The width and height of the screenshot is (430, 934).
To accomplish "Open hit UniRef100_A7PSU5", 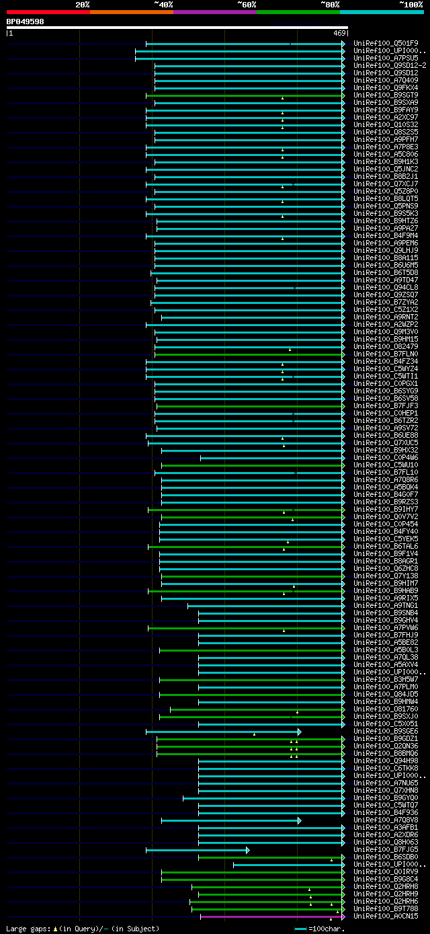I will click(386, 58).
